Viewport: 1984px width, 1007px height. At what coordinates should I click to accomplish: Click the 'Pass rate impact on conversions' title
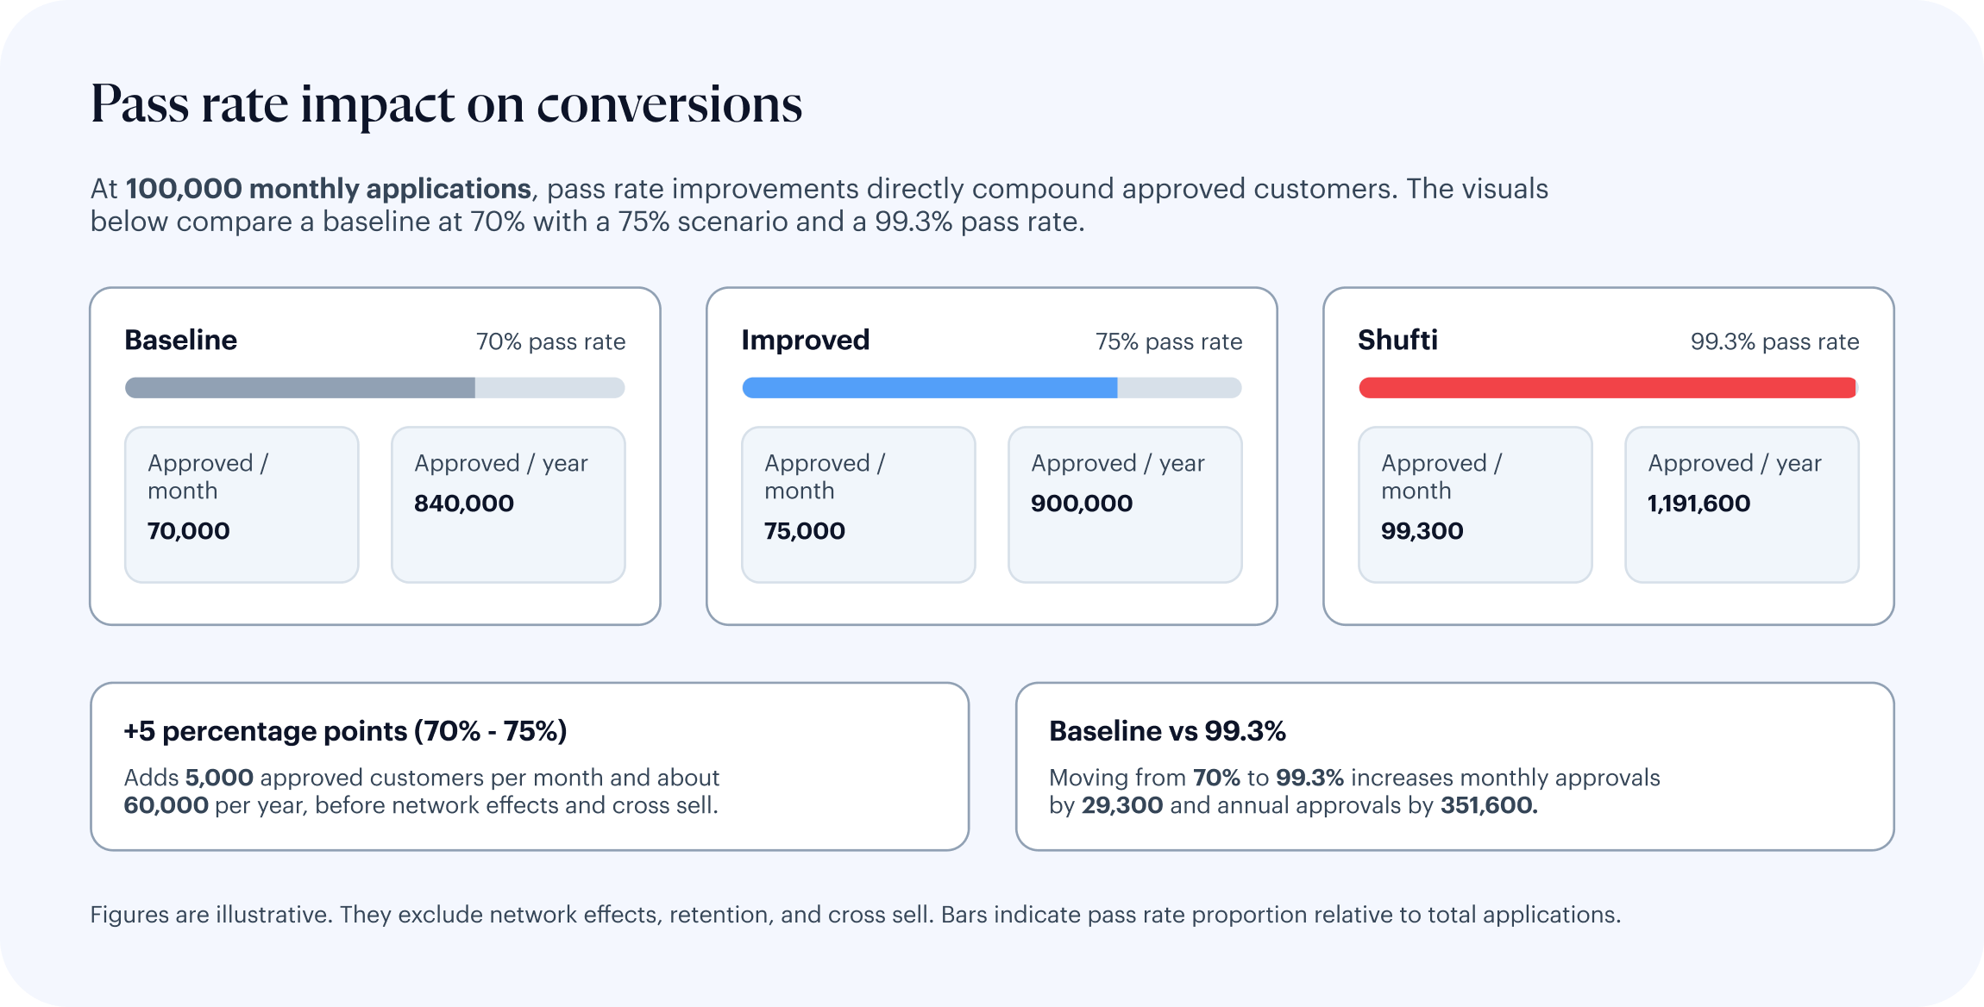446,104
